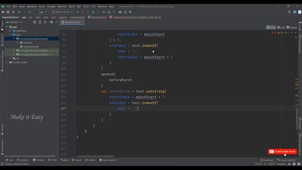
Task: Click the blue account avatar icon
Action: [x=294, y=12]
